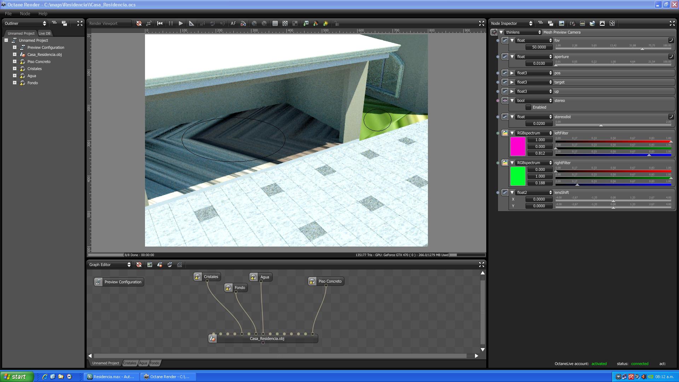
Task: Toggle the 3D glasses stereo icon
Action: click(243, 23)
